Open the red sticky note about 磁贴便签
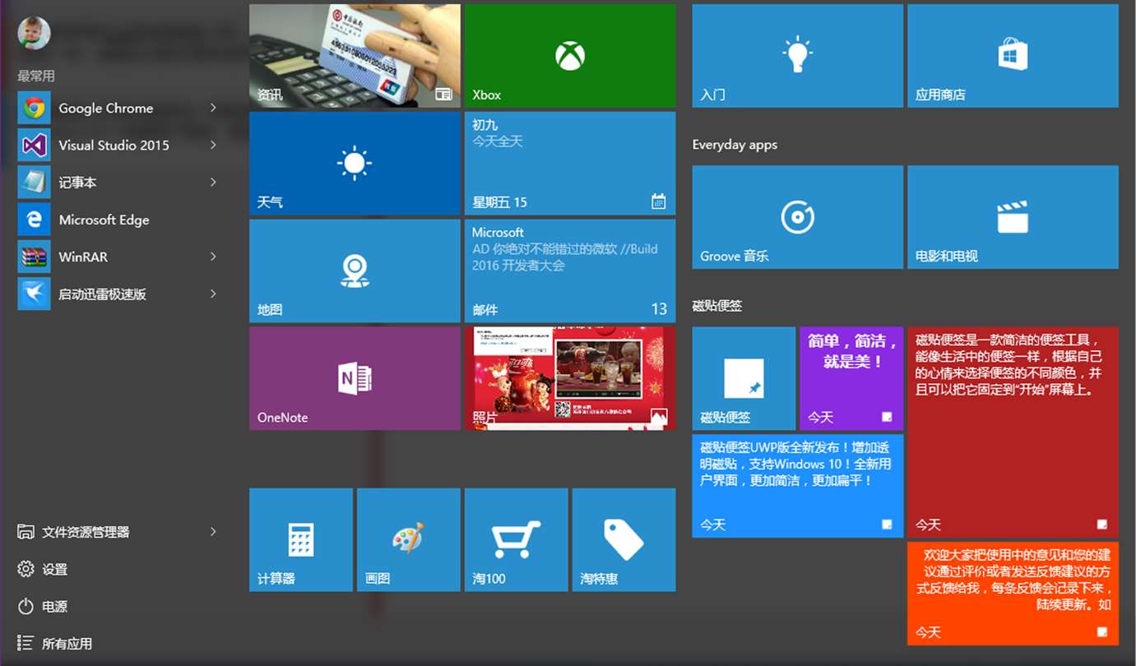The height and width of the screenshot is (666, 1136). (x=1013, y=432)
